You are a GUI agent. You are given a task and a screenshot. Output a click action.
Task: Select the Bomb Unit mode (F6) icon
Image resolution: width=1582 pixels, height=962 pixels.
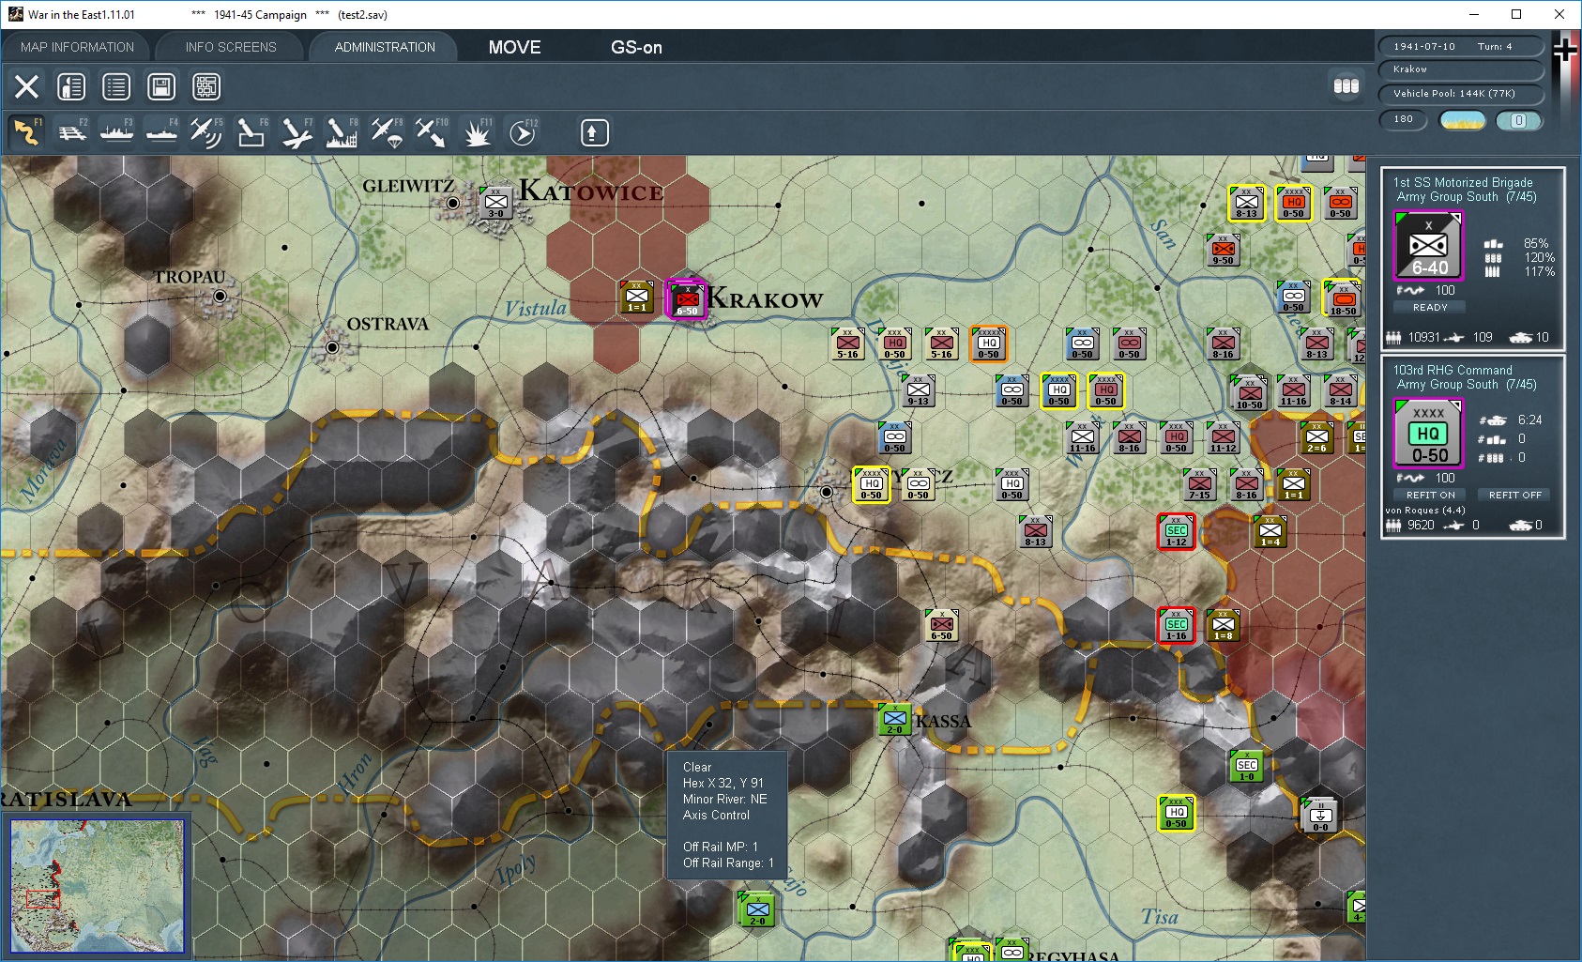(251, 132)
